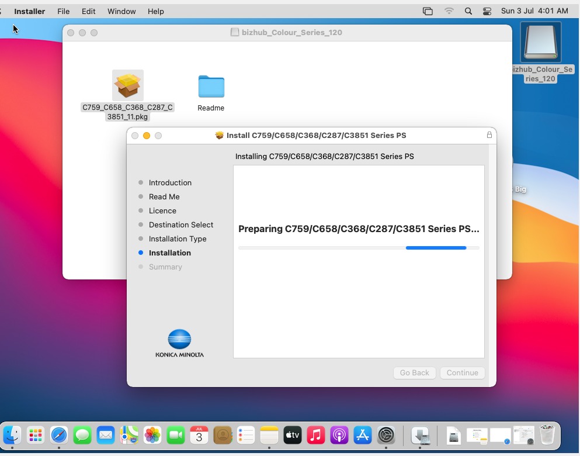The width and height of the screenshot is (580, 456).
Task: Open Launchpad from the Dock
Action: coord(36,435)
